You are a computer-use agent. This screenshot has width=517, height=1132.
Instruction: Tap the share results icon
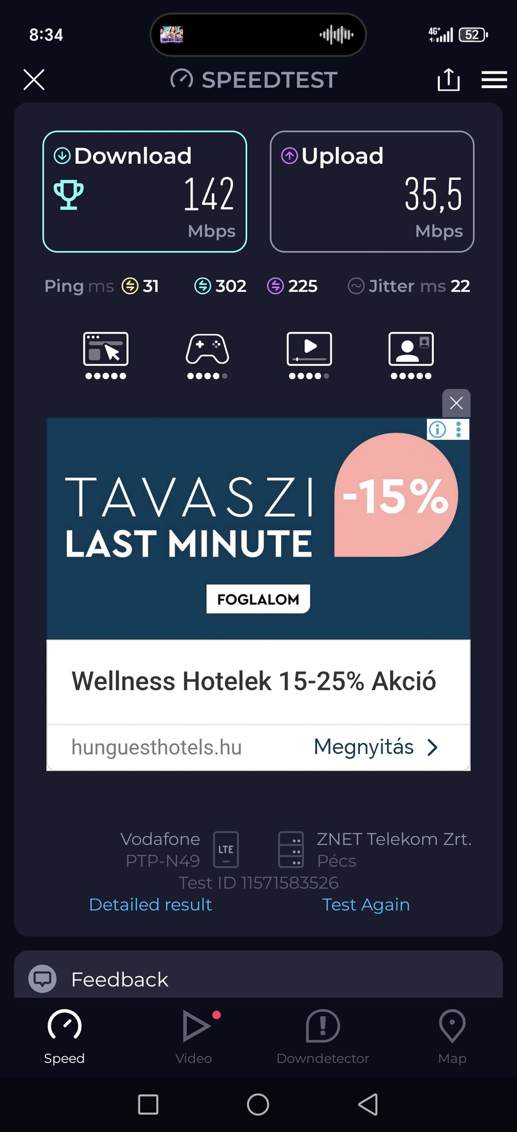[449, 79]
